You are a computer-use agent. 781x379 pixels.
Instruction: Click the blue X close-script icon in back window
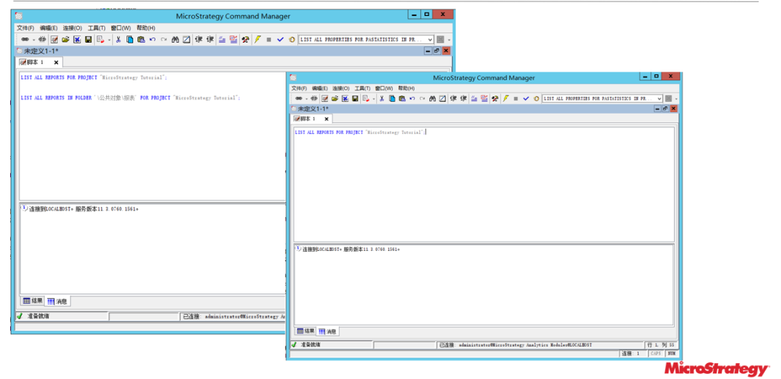point(77,39)
